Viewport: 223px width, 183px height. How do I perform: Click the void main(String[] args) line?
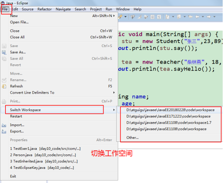pos(168,34)
